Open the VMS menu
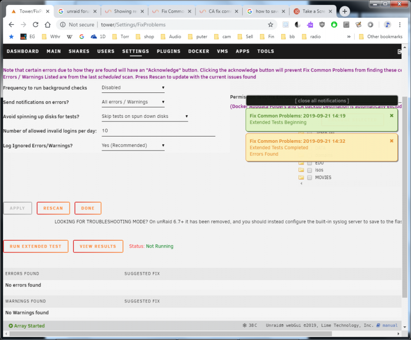 223,51
